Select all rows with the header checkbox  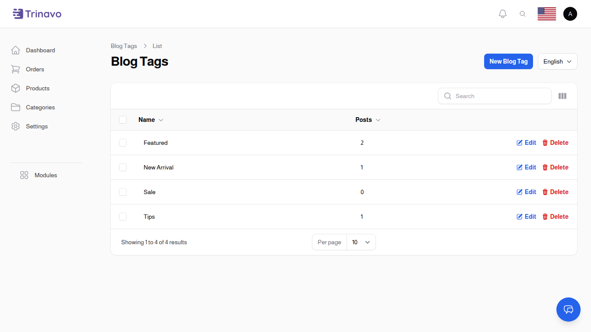(123, 120)
